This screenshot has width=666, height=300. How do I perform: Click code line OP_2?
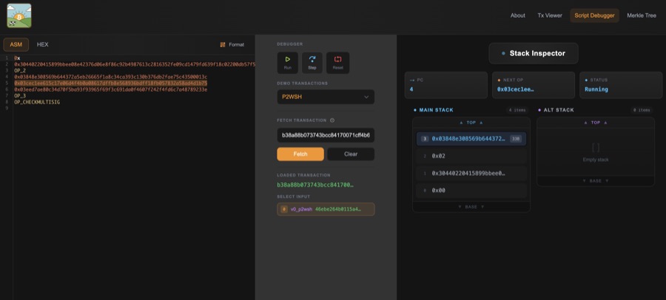coord(20,70)
